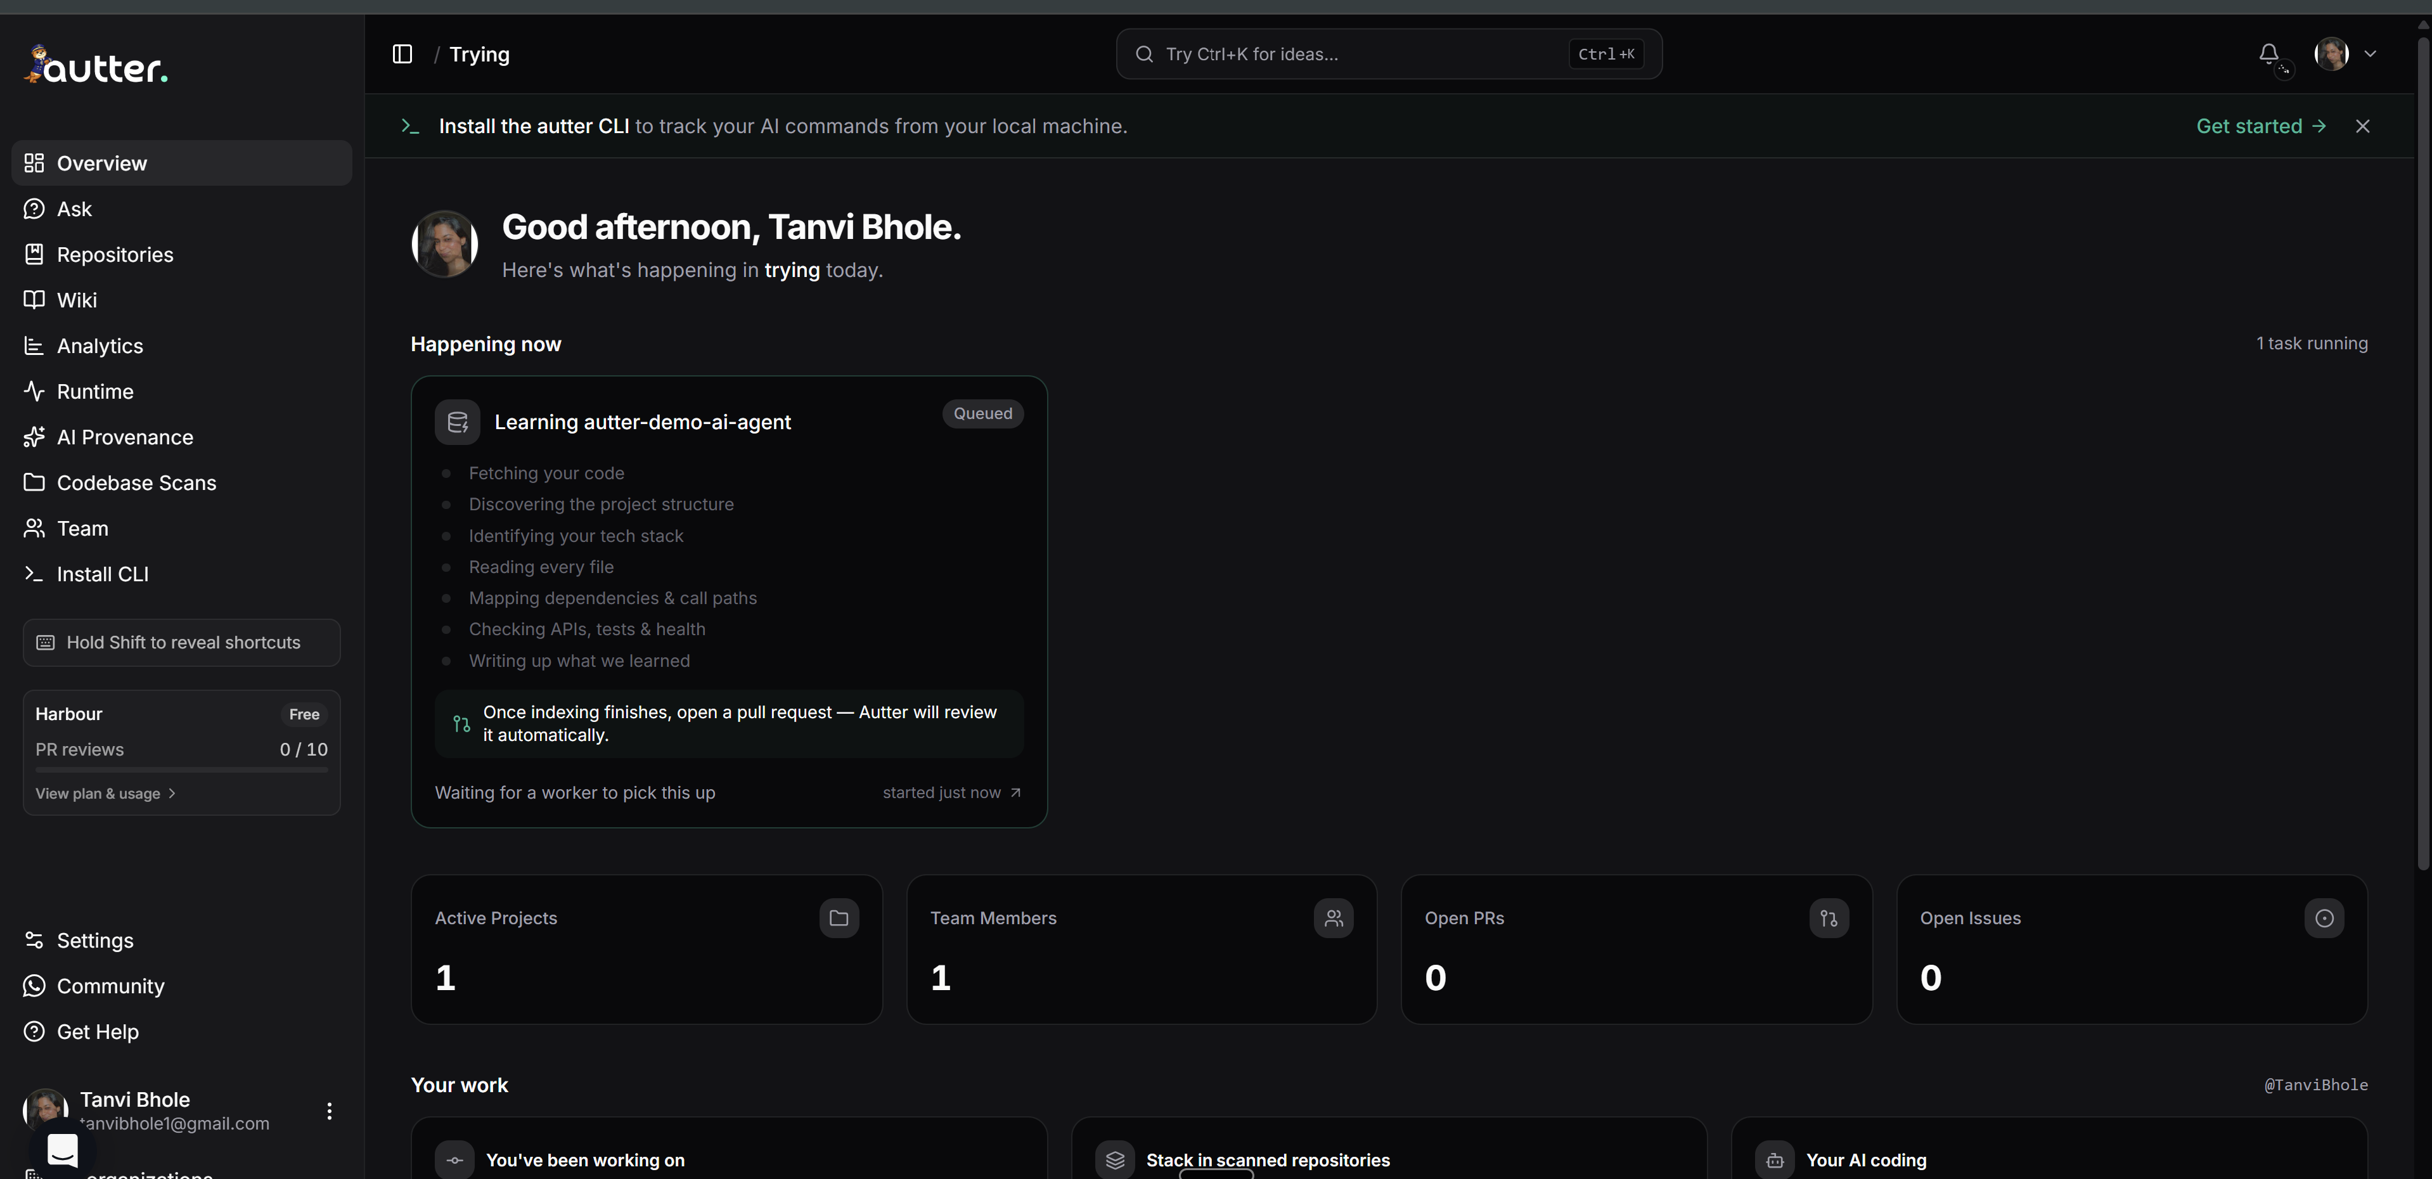The height and width of the screenshot is (1179, 2432).
Task: Click the Get Help question icon
Action: click(x=34, y=1032)
